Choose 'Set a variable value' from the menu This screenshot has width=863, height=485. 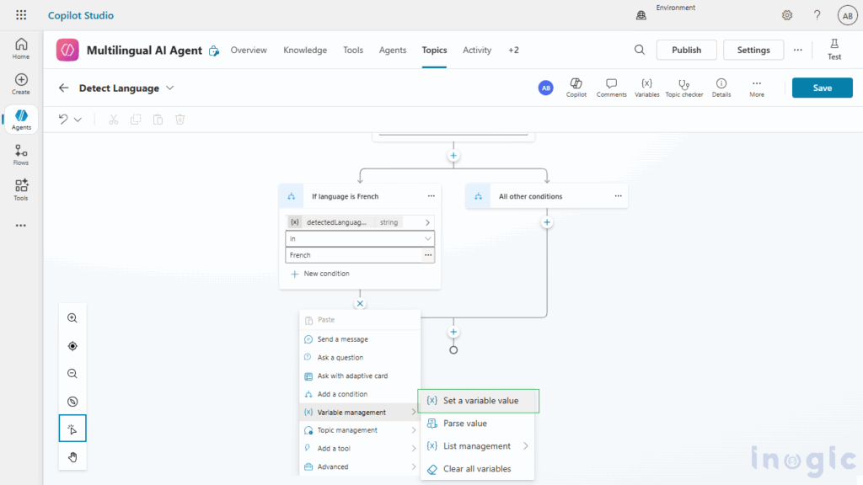(x=479, y=401)
